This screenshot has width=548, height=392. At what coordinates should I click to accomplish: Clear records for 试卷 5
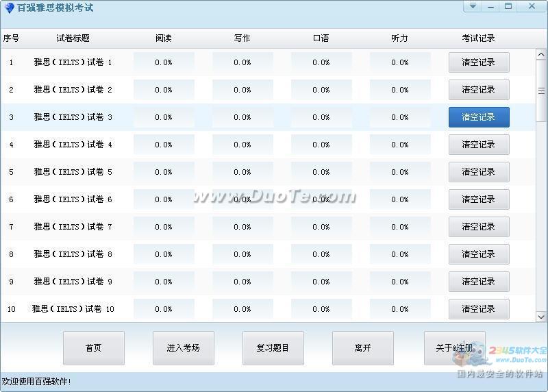(x=479, y=172)
